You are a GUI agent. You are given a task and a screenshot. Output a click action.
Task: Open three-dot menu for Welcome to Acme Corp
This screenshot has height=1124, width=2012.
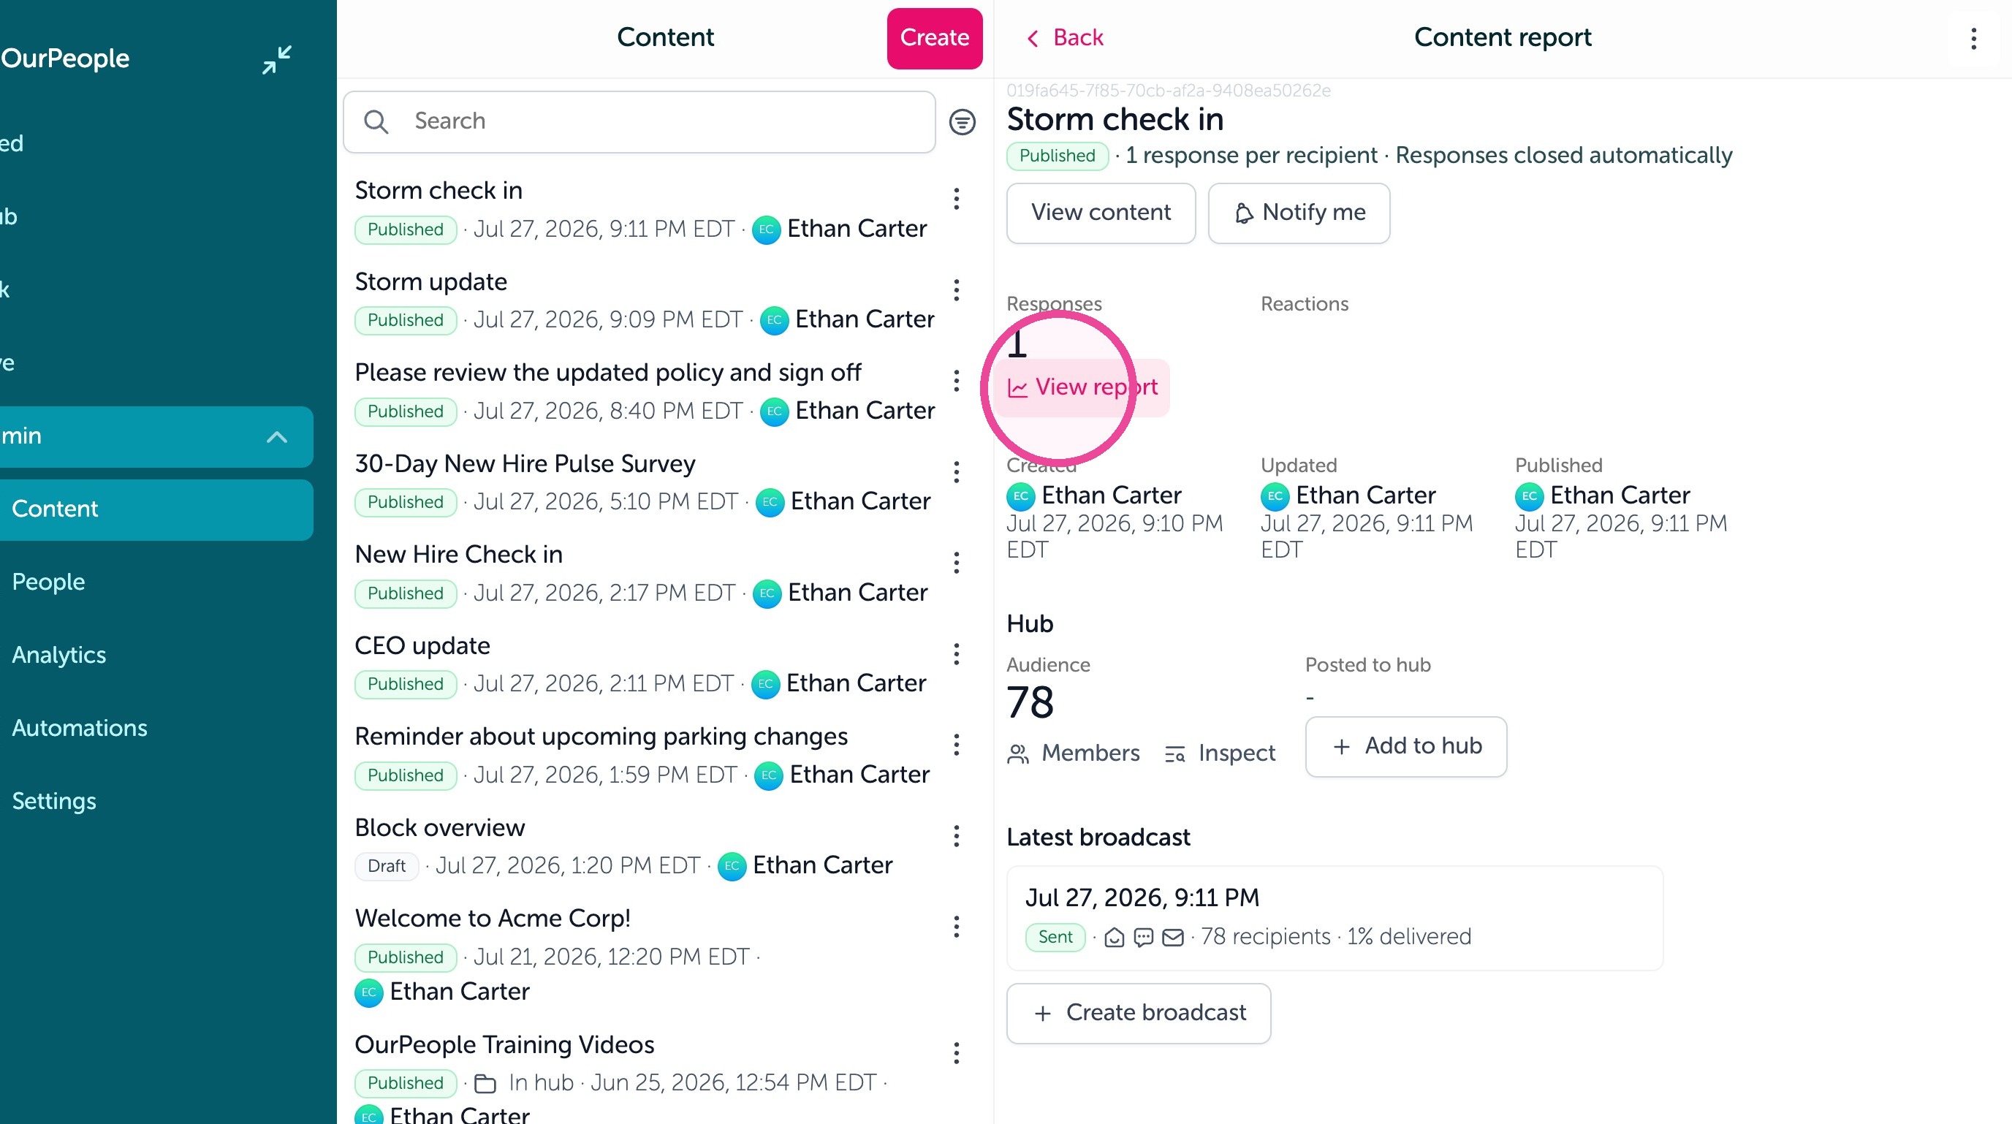pos(956,927)
